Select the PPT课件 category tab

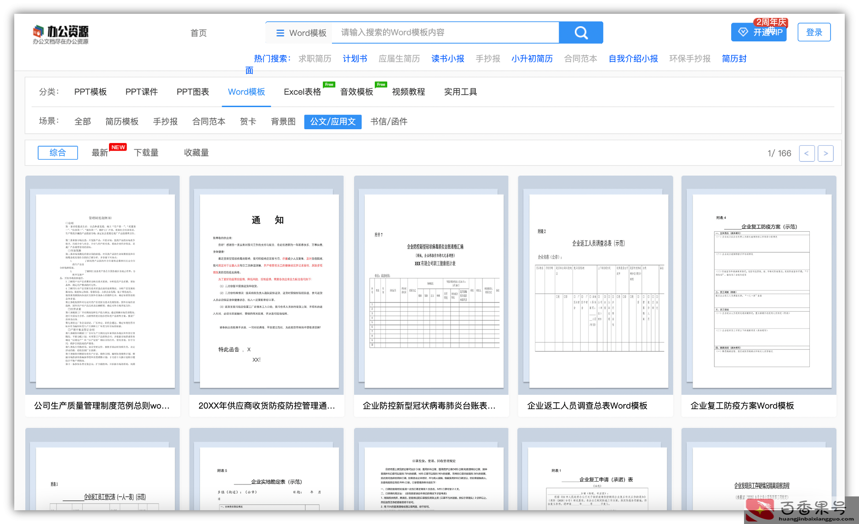pyautogui.click(x=142, y=92)
